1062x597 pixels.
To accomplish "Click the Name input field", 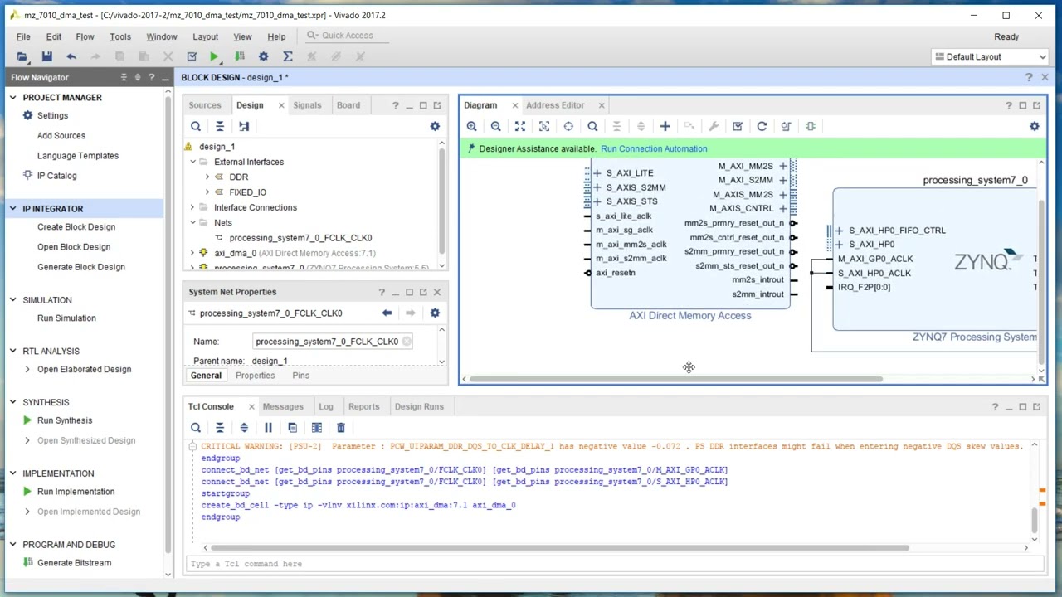I will point(333,342).
